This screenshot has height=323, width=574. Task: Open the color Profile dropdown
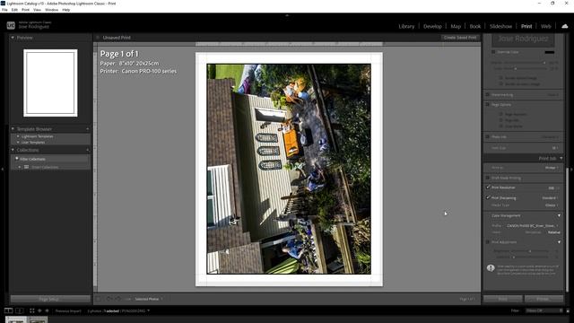(533, 226)
